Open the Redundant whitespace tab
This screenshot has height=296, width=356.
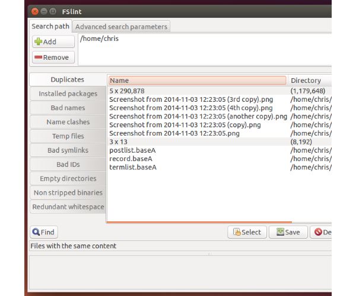pyautogui.click(x=68, y=207)
